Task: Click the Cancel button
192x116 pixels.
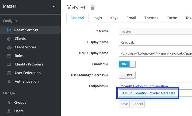Action: pos(138,104)
